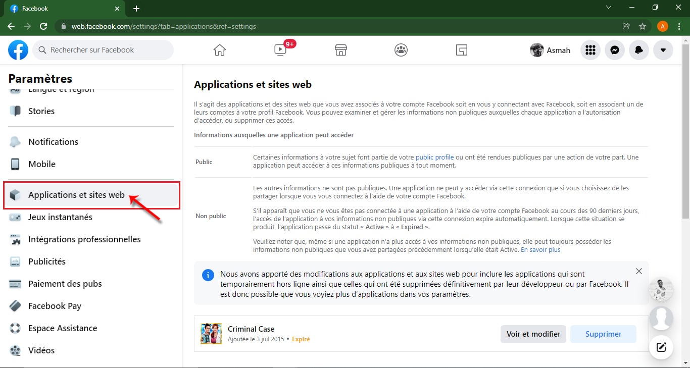Follow the public profile link

click(x=434, y=157)
